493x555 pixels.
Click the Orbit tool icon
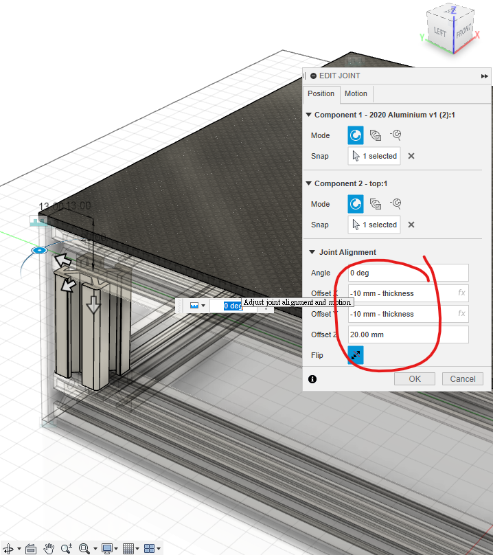(10, 548)
